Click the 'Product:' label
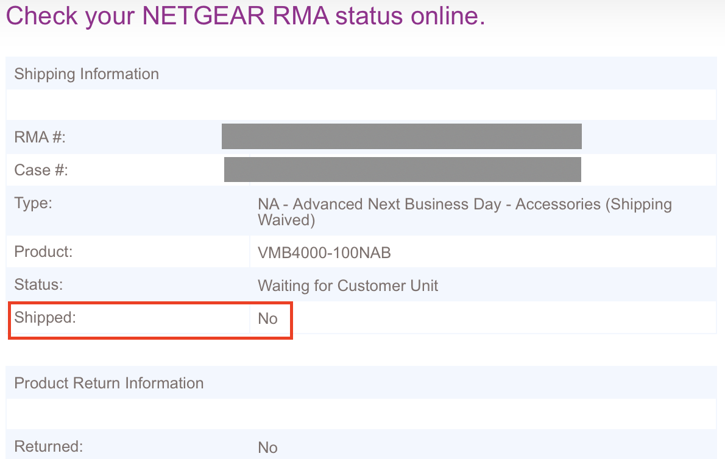 43,251
